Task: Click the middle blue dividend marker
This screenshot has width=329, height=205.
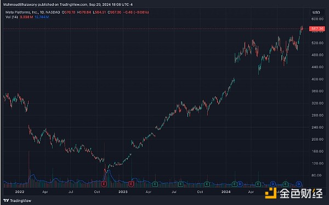Action: (x=273, y=184)
